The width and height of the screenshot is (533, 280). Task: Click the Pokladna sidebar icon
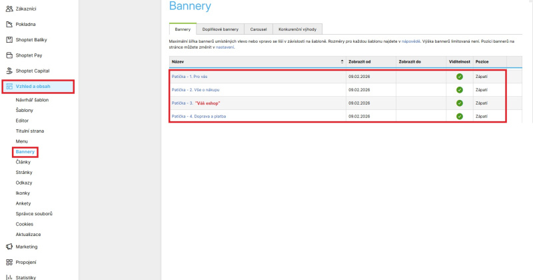point(9,24)
